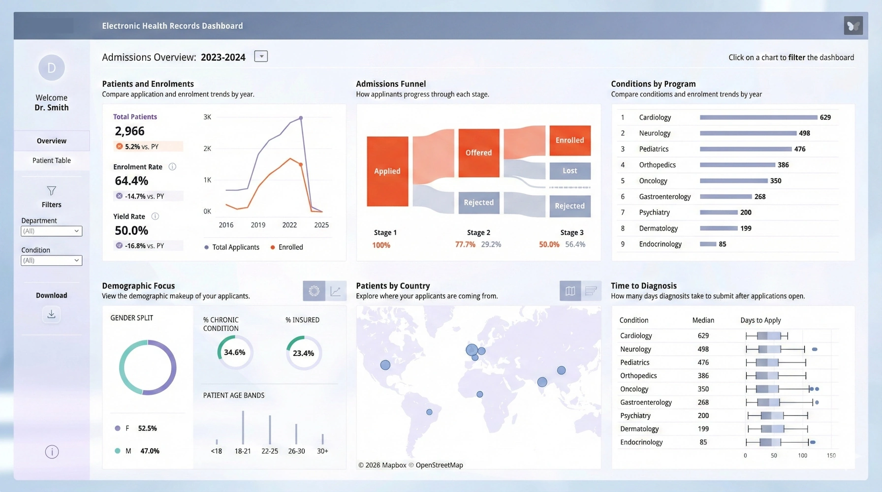Click the Enrolment Rate info tooltip
This screenshot has width=882, height=492.
(172, 167)
